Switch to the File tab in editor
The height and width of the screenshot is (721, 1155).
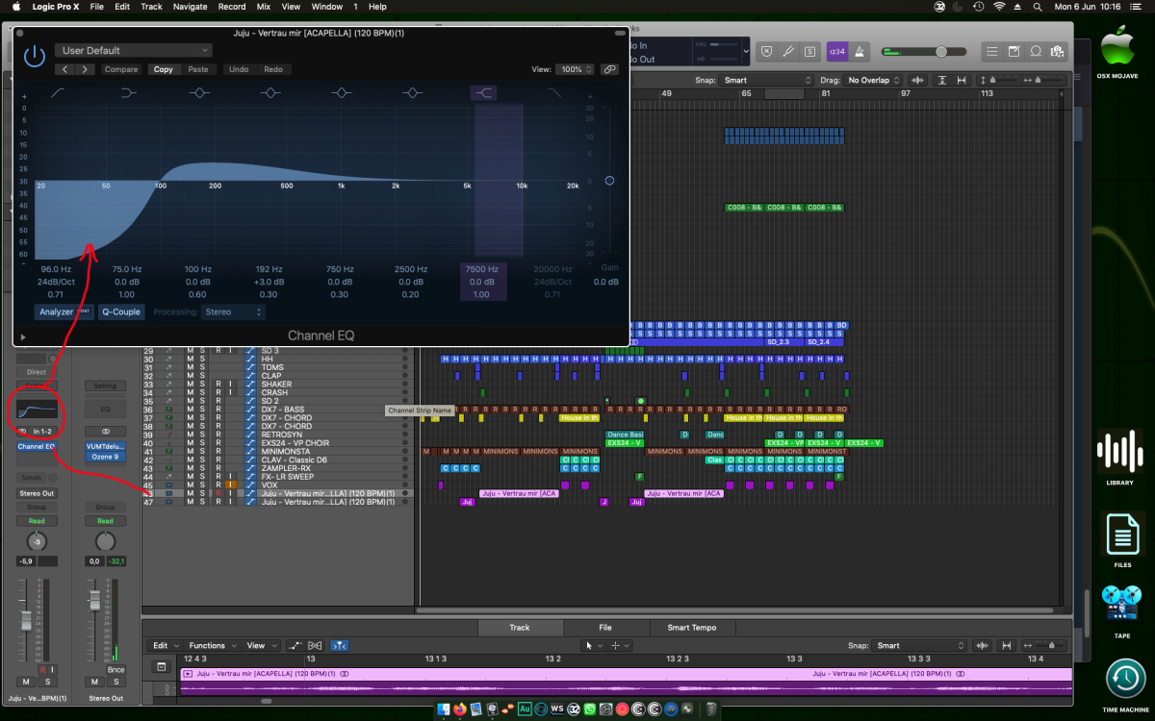click(605, 627)
